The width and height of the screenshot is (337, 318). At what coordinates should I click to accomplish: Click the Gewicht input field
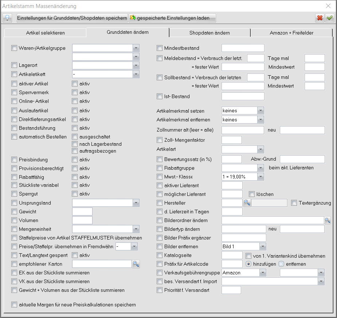[x=82, y=212]
